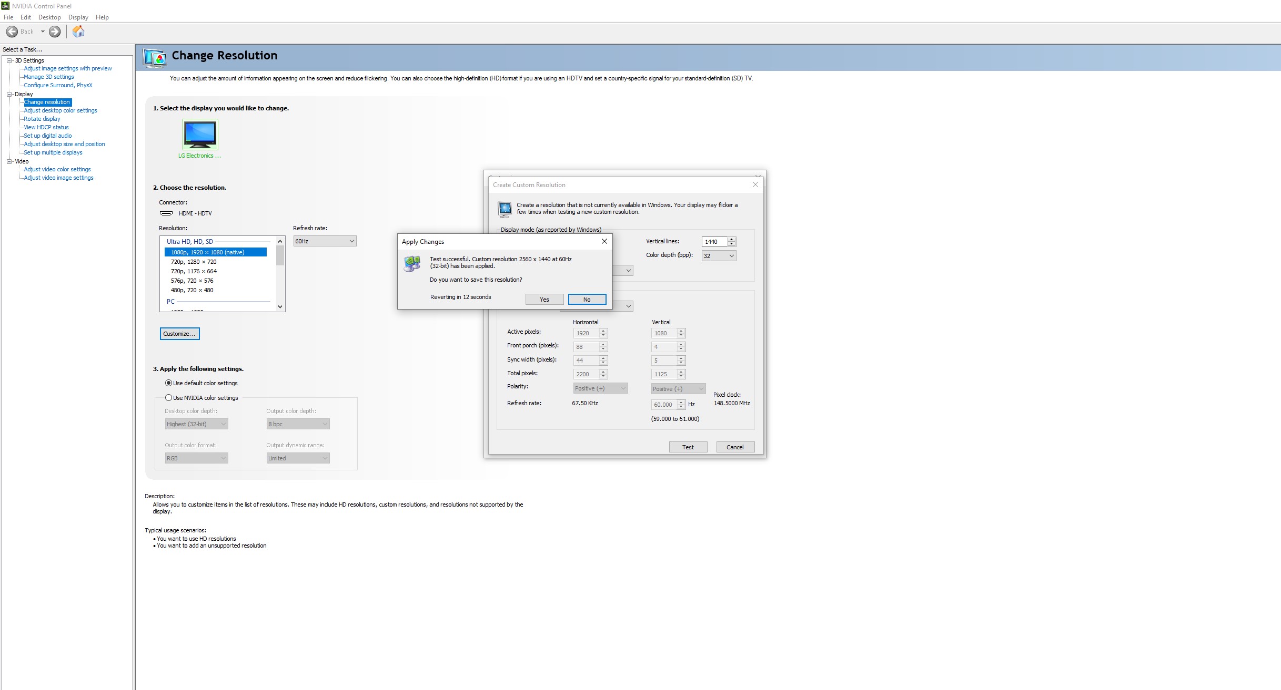Select Use default color settings radio

[168, 383]
